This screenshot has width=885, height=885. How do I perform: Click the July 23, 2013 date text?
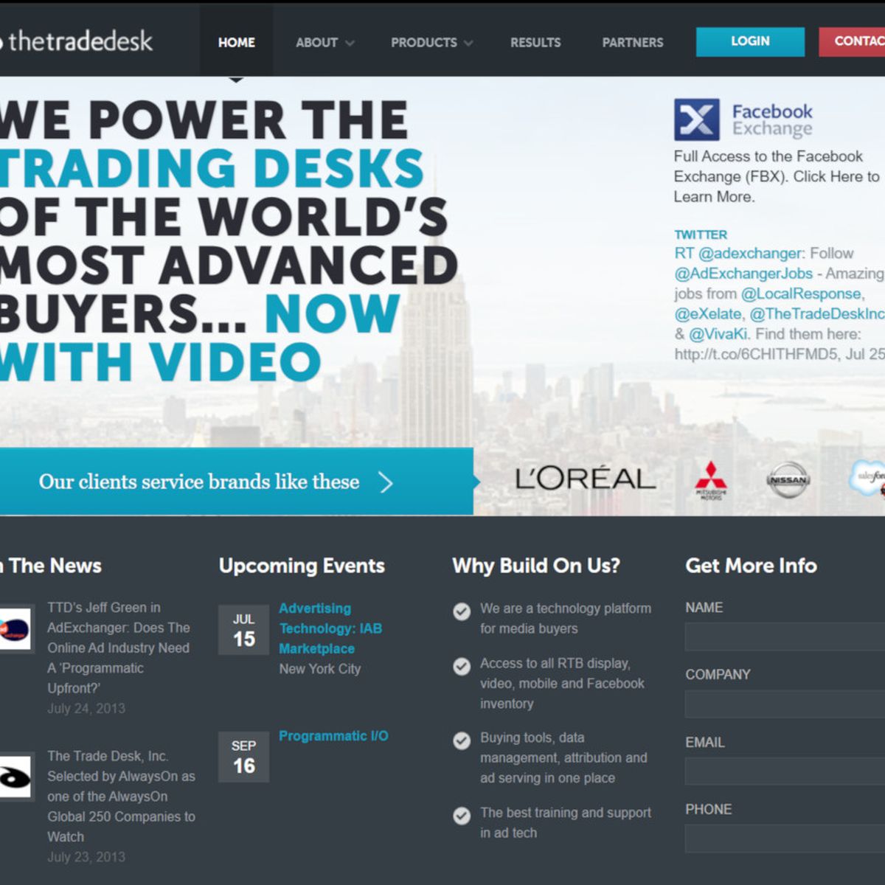pyautogui.click(x=86, y=857)
